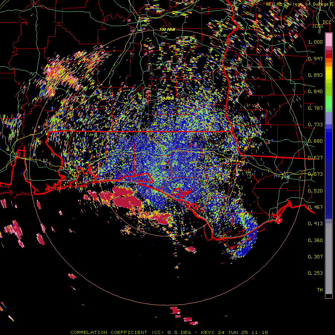Viewport: 335px width, 335px height.
Task: Click the 0.680 scale value
Action: pos(315,141)
